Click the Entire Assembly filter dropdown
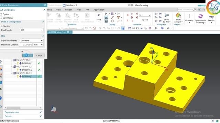220x123 pixels. pyautogui.click(x=73, y=28)
